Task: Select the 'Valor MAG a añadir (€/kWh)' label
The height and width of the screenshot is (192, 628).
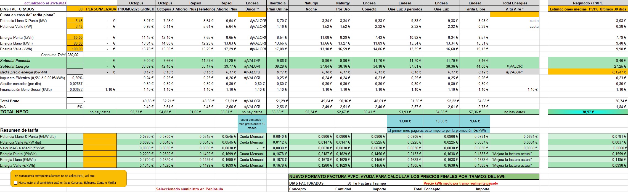Action: tap(23, 148)
